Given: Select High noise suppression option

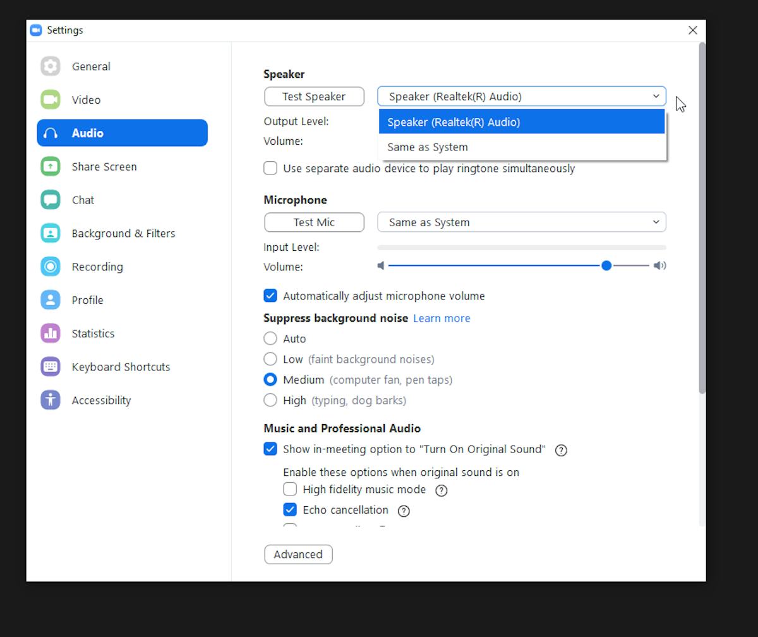Looking at the screenshot, I should [270, 400].
